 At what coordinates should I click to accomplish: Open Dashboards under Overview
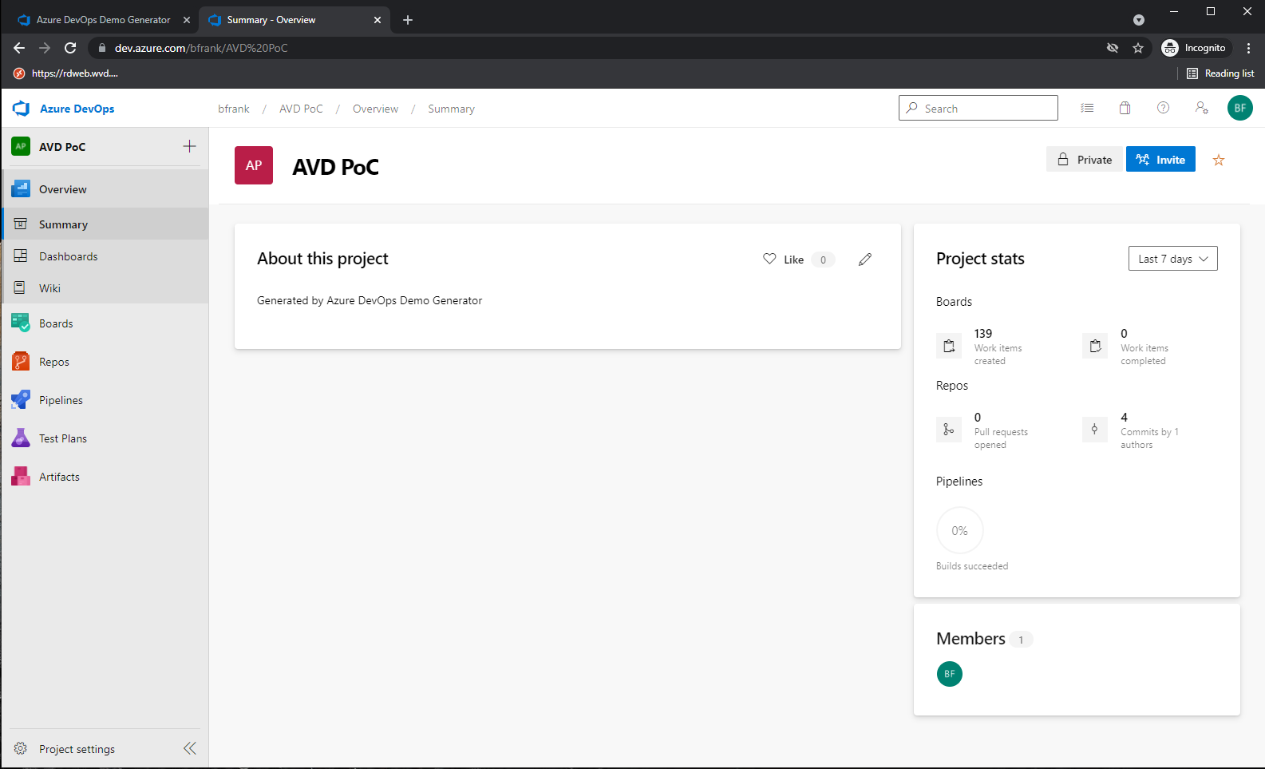tap(105, 256)
